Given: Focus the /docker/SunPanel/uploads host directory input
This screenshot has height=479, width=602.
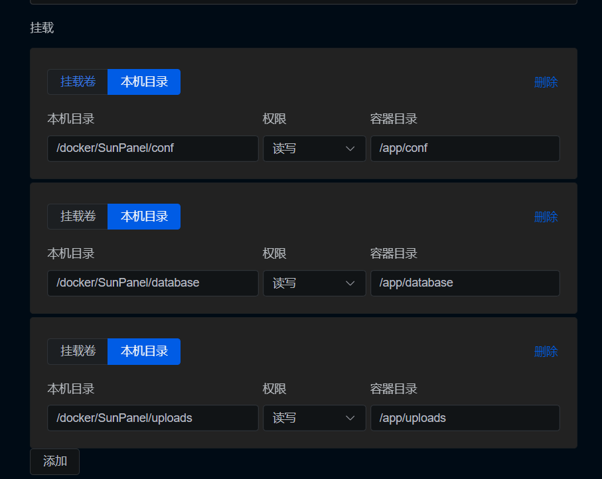Looking at the screenshot, I should pyautogui.click(x=153, y=418).
